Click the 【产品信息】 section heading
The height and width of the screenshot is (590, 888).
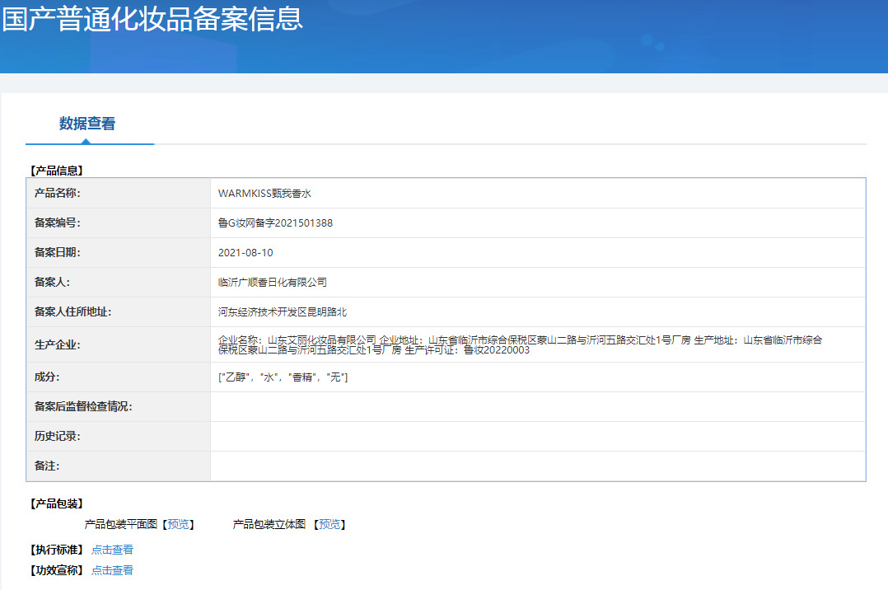pyautogui.click(x=57, y=171)
